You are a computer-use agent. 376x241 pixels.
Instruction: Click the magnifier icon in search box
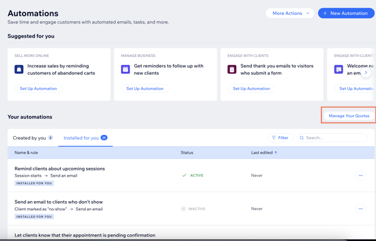coord(301,138)
